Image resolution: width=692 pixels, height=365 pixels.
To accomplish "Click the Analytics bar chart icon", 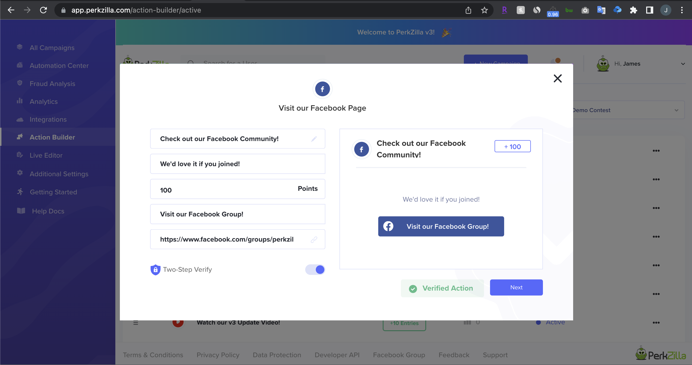I will [x=20, y=101].
